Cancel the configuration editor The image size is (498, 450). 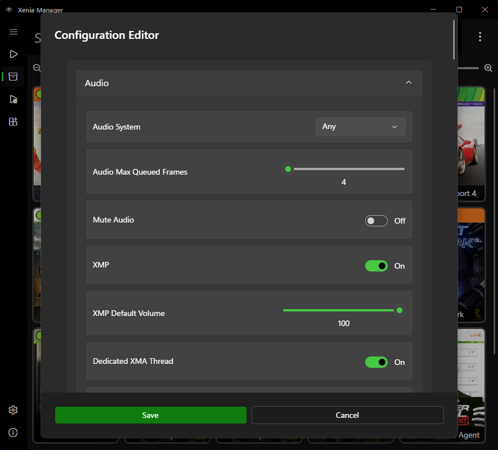[347, 415]
